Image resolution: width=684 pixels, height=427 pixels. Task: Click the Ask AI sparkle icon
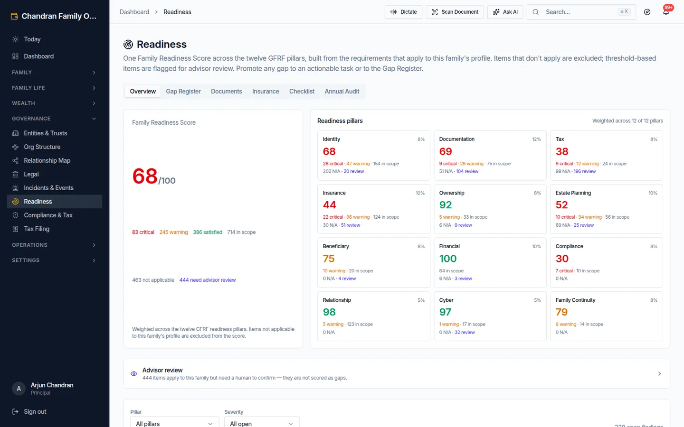496,12
